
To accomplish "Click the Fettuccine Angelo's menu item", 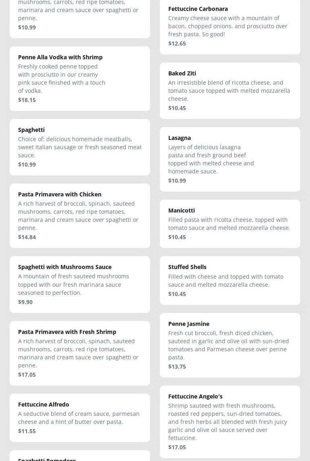I will pyautogui.click(x=195, y=396).
